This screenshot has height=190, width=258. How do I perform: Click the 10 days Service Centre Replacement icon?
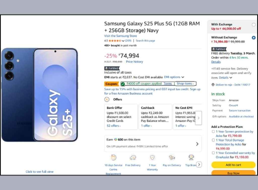pos(113,157)
